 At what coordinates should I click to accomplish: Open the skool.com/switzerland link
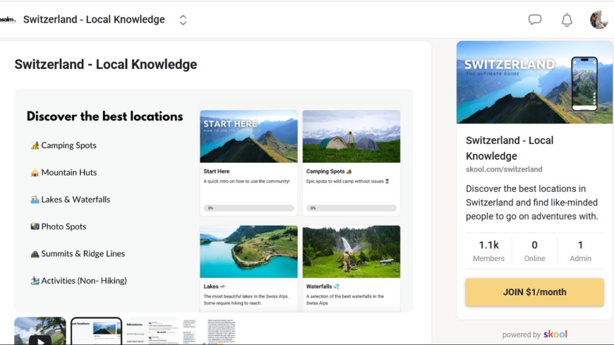click(x=504, y=170)
